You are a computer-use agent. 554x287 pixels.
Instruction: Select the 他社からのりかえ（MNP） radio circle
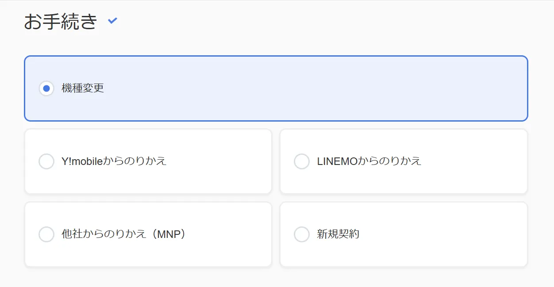(x=46, y=234)
